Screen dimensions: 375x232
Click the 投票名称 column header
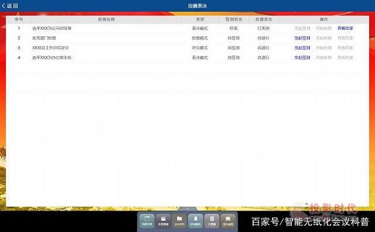click(x=106, y=19)
